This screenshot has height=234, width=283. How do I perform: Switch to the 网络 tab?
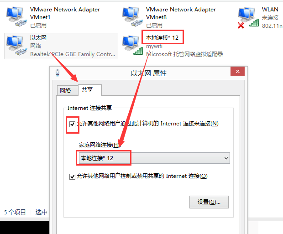click(x=66, y=90)
